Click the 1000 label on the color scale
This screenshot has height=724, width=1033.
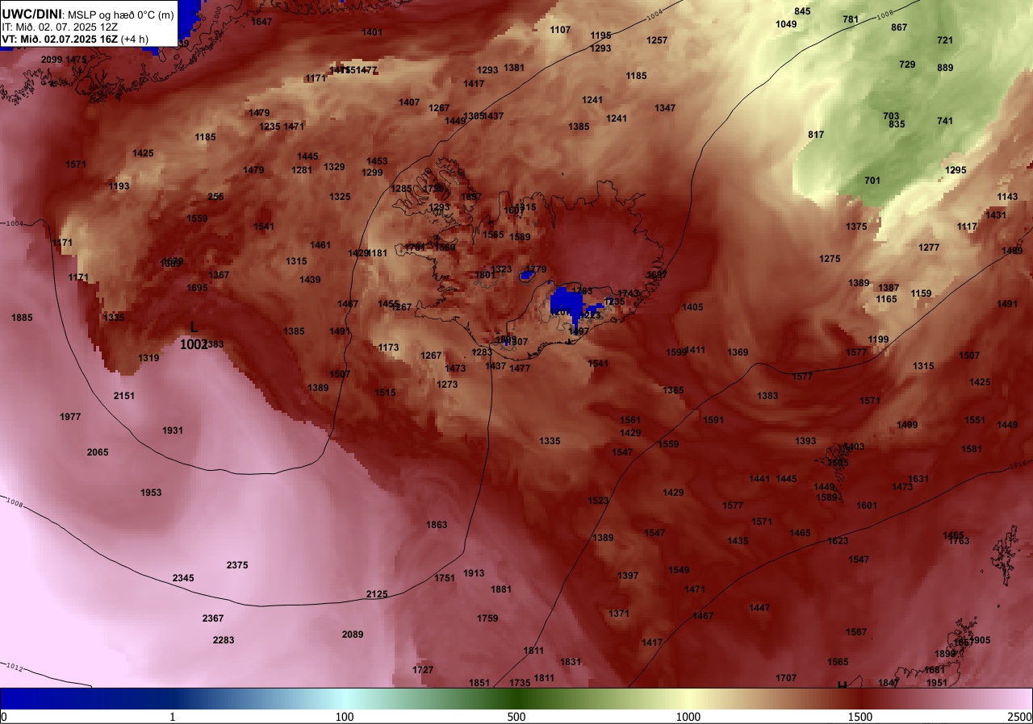688,717
